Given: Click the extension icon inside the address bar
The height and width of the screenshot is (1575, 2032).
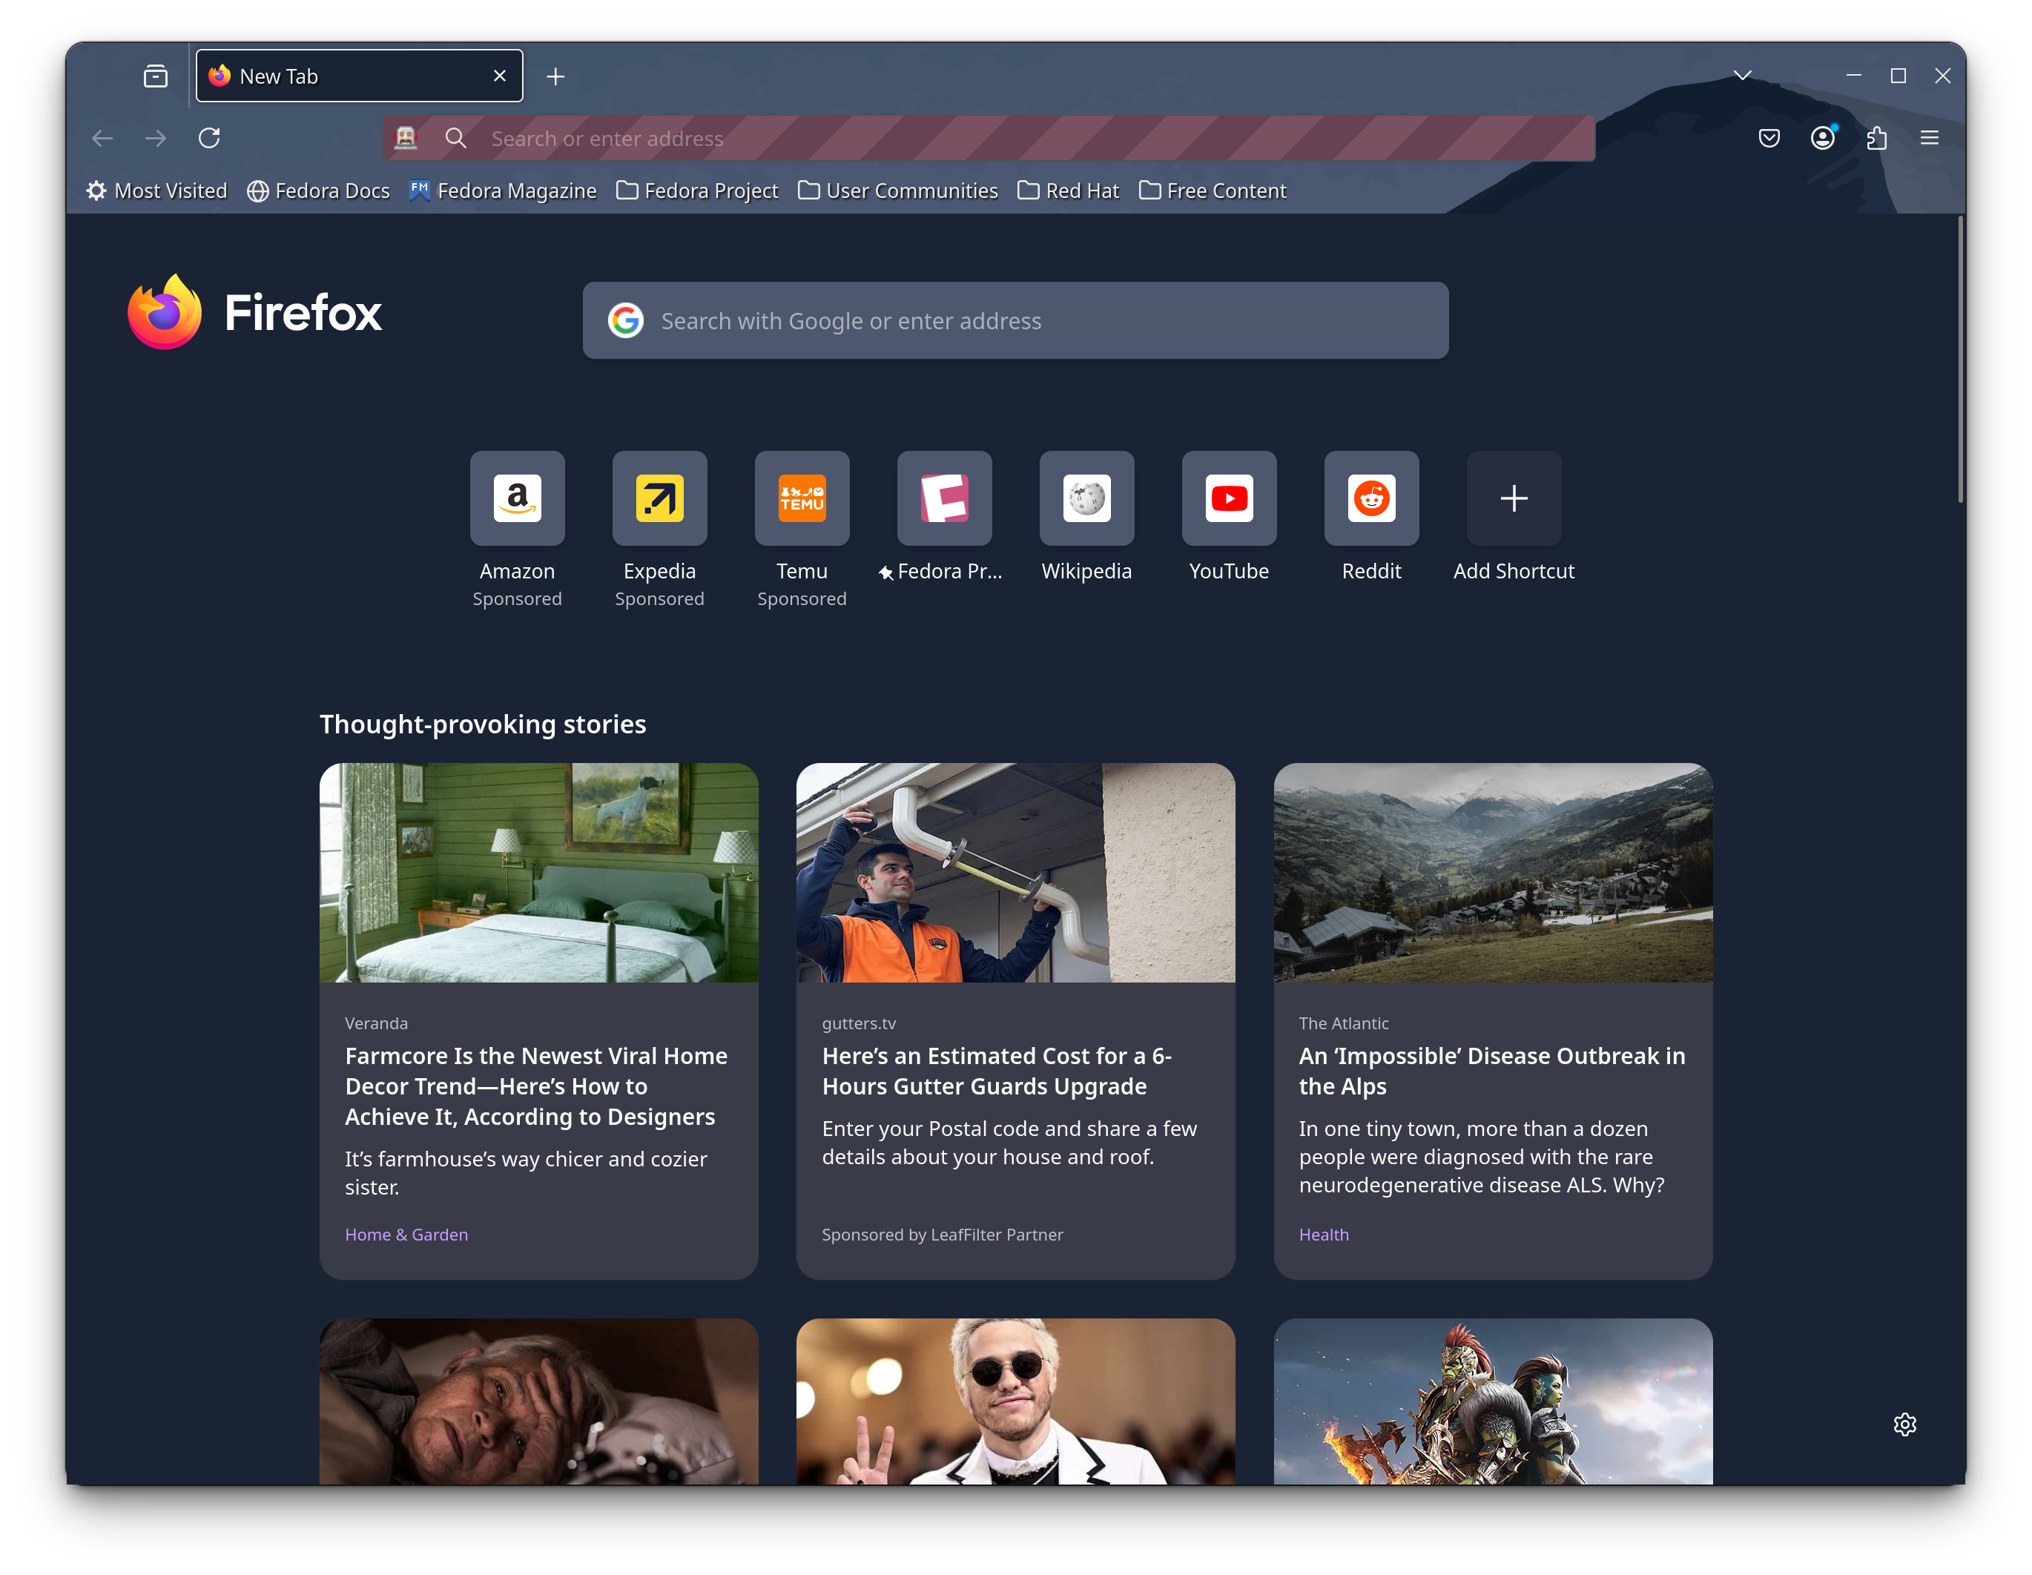Looking at the screenshot, I should [406, 138].
